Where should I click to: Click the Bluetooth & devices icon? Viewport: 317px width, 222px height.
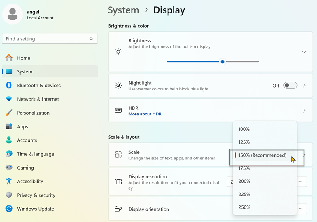(9, 85)
